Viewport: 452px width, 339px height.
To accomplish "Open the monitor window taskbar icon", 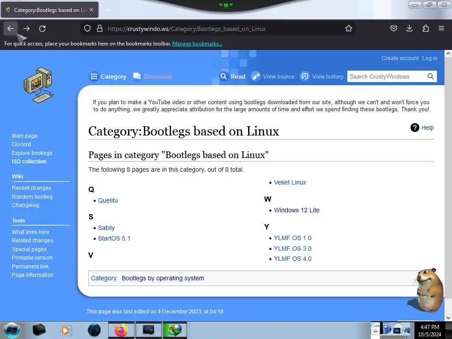I will (x=148, y=330).
